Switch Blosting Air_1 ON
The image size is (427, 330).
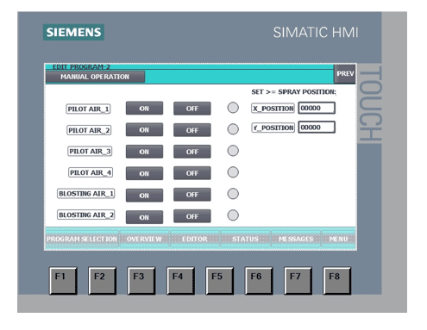click(x=144, y=196)
